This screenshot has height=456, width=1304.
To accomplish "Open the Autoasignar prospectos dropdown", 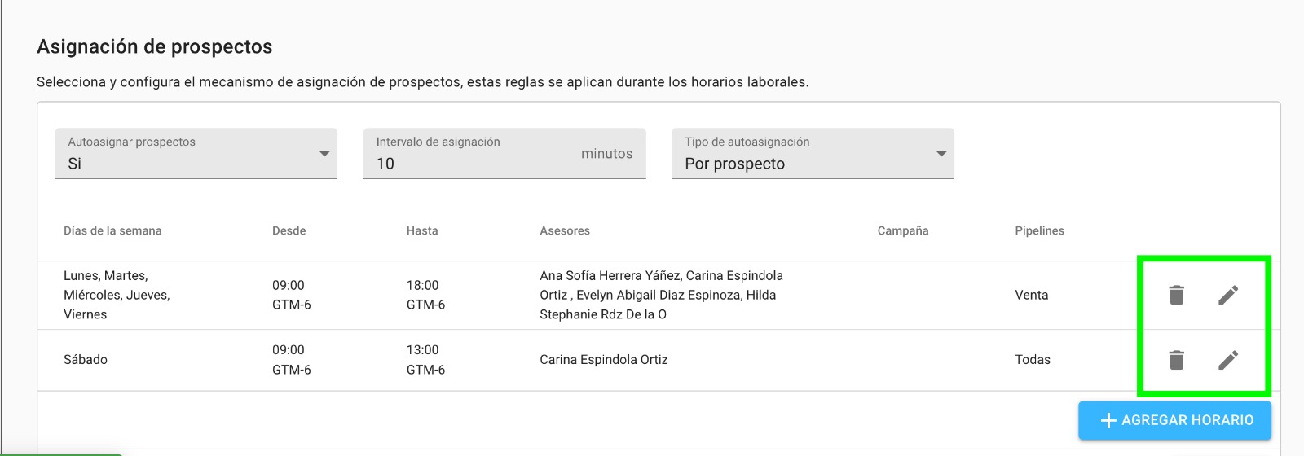I will coord(196,153).
